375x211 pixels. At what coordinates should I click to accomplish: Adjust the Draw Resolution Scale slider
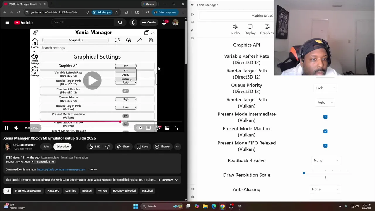[325, 173]
